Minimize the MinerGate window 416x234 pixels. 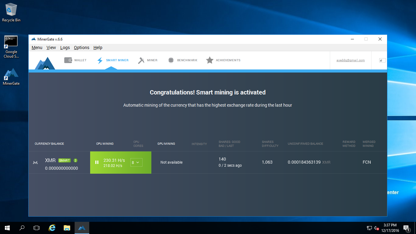pos(352,39)
